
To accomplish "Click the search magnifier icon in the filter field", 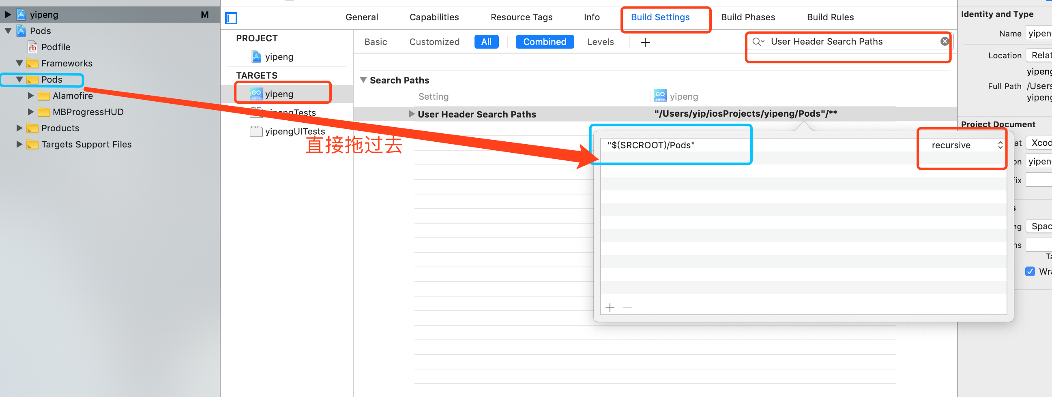I will click(x=758, y=42).
